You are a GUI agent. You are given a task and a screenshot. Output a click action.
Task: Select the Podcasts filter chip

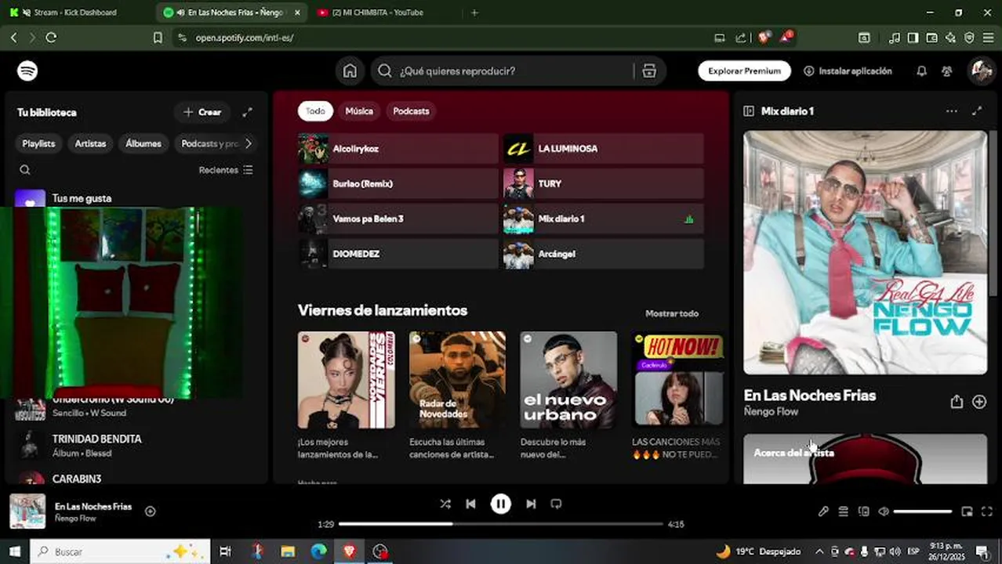411,111
